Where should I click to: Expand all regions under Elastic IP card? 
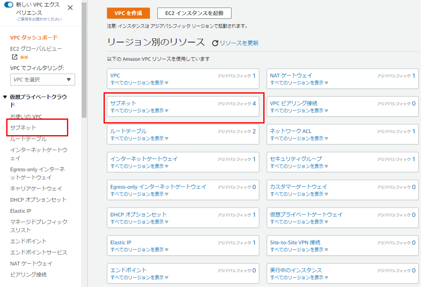click(x=139, y=249)
